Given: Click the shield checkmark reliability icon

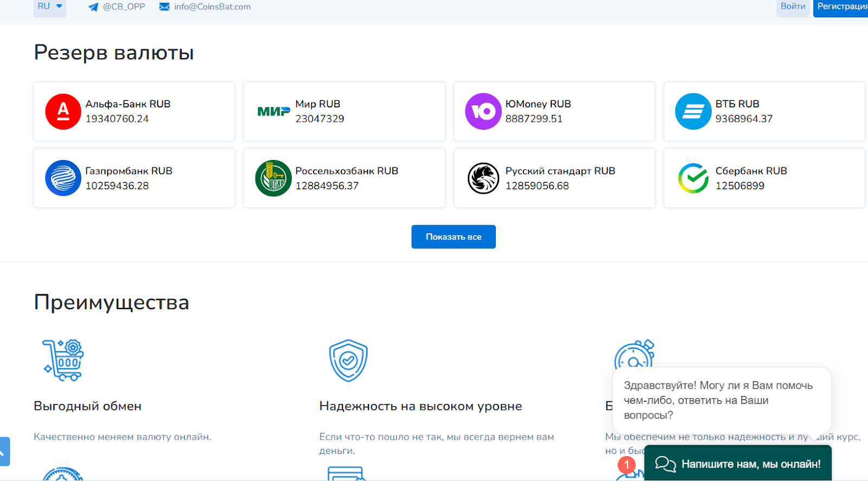Looking at the screenshot, I should pyautogui.click(x=348, y=360).
